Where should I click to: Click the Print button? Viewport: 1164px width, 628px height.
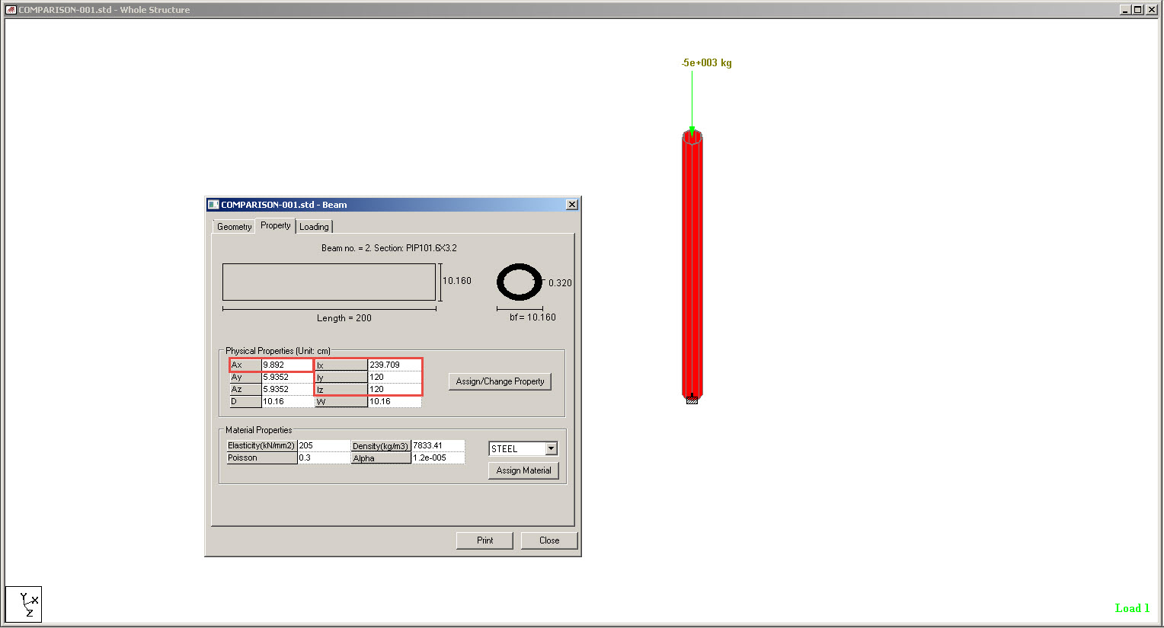484,540
